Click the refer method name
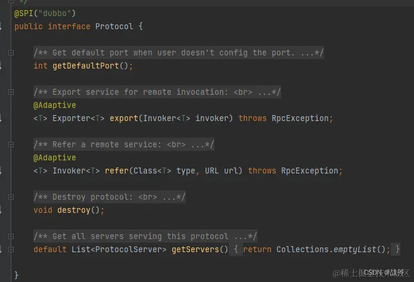Viewport: 414px width, 282px height. click(117, 171)
